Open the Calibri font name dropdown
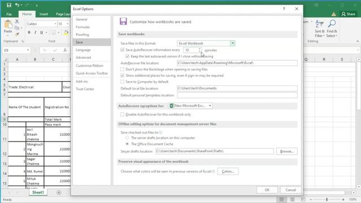 [x=55, y=24]
